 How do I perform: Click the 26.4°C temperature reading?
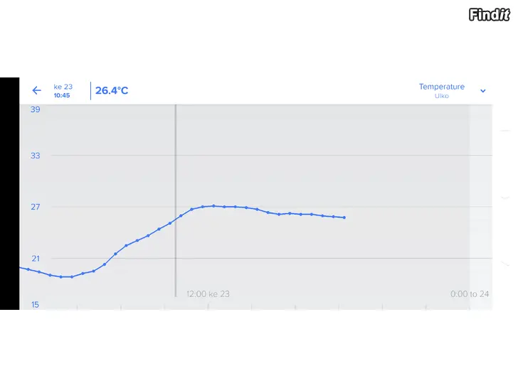112,90
